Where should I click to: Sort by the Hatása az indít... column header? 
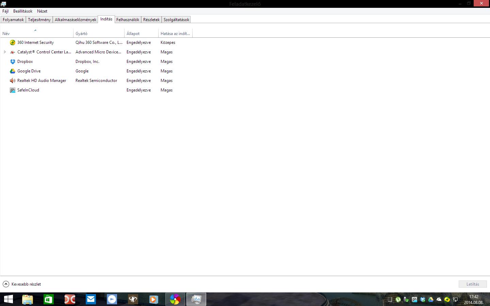coord(176,33)
